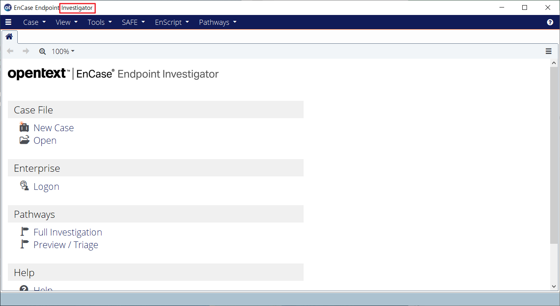This screenshot has height=306, width=560.
Task: Click the forward navigation arrow
Action: (x=26, y=51)
